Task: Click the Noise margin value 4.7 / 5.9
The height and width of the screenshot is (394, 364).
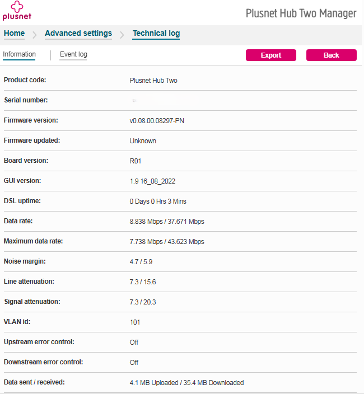Action: pos(141,262)
